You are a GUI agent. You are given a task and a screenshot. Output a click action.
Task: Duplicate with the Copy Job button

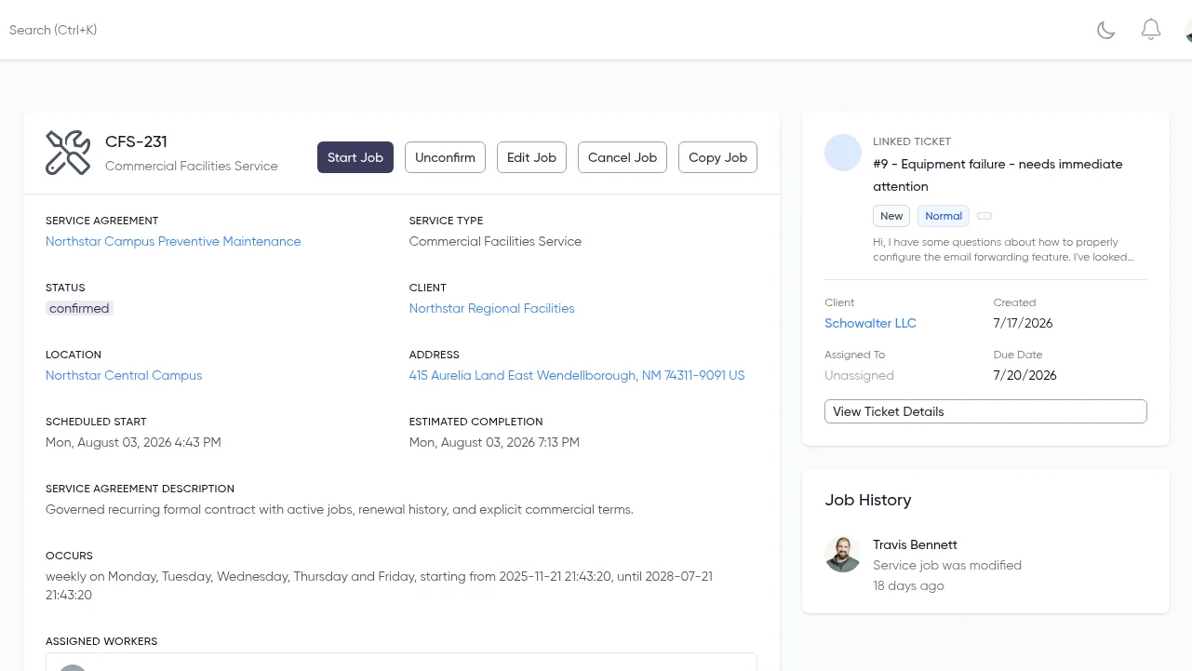click(717, 157)
